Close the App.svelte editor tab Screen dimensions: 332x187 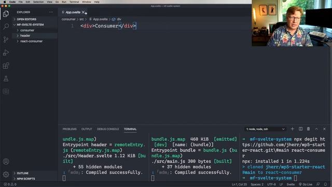tap(83, 12)
